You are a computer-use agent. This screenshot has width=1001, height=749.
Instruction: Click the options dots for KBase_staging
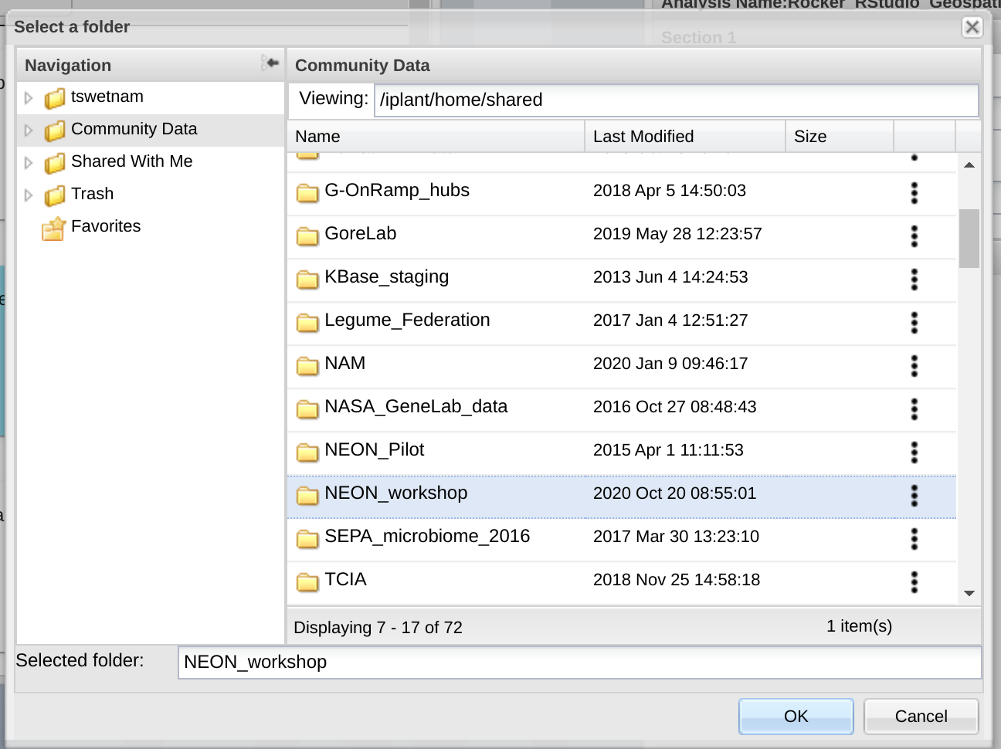(914, 279)
